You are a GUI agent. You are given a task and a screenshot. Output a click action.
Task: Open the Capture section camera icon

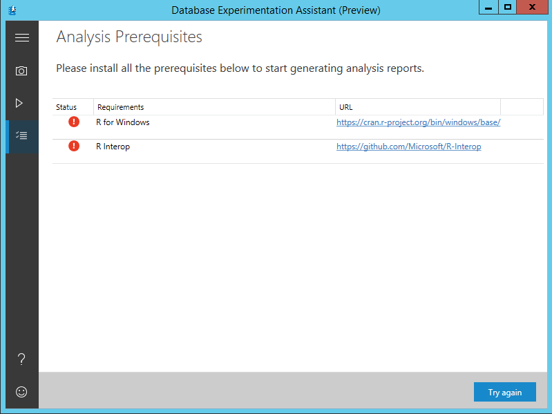coord(21,71)
